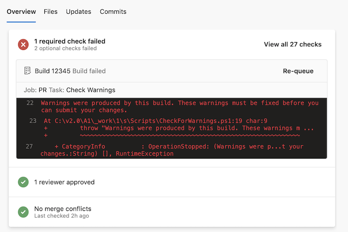Screen dimensions: 348x232
Task: Click log line 27 CategoryInfo message
Action: tap(178, 150)
